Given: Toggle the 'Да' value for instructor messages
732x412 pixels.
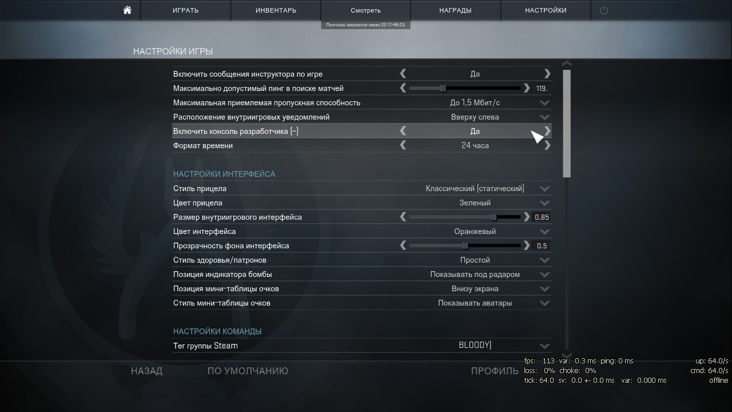Looking at the screenshot, I should pos(475,74).
